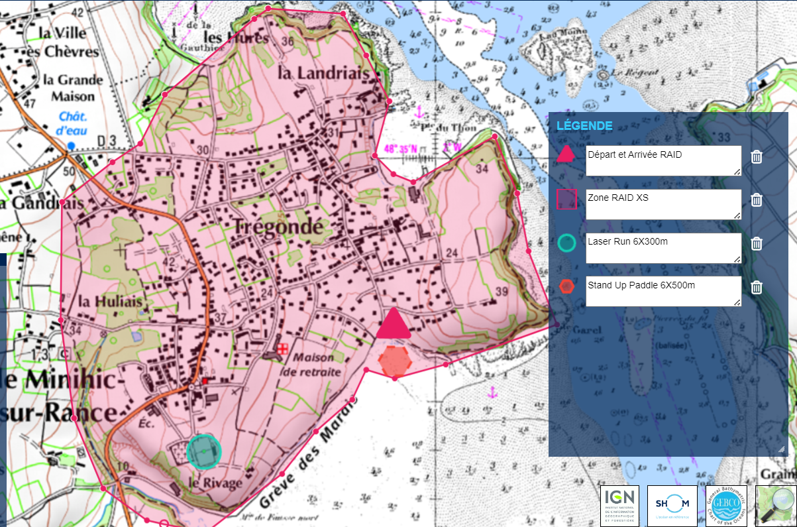Click the Zone RAID XS square swatch
The width and height of the screenshot is (797, 527).
click(566, 199)
